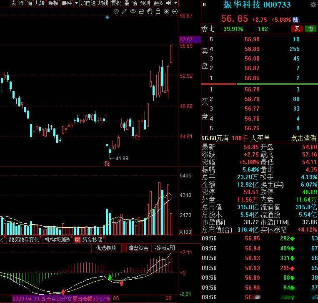Open the 预测 prediction tool
The height and width of the screenshot is (303, 318).
(x=145, y=3)
